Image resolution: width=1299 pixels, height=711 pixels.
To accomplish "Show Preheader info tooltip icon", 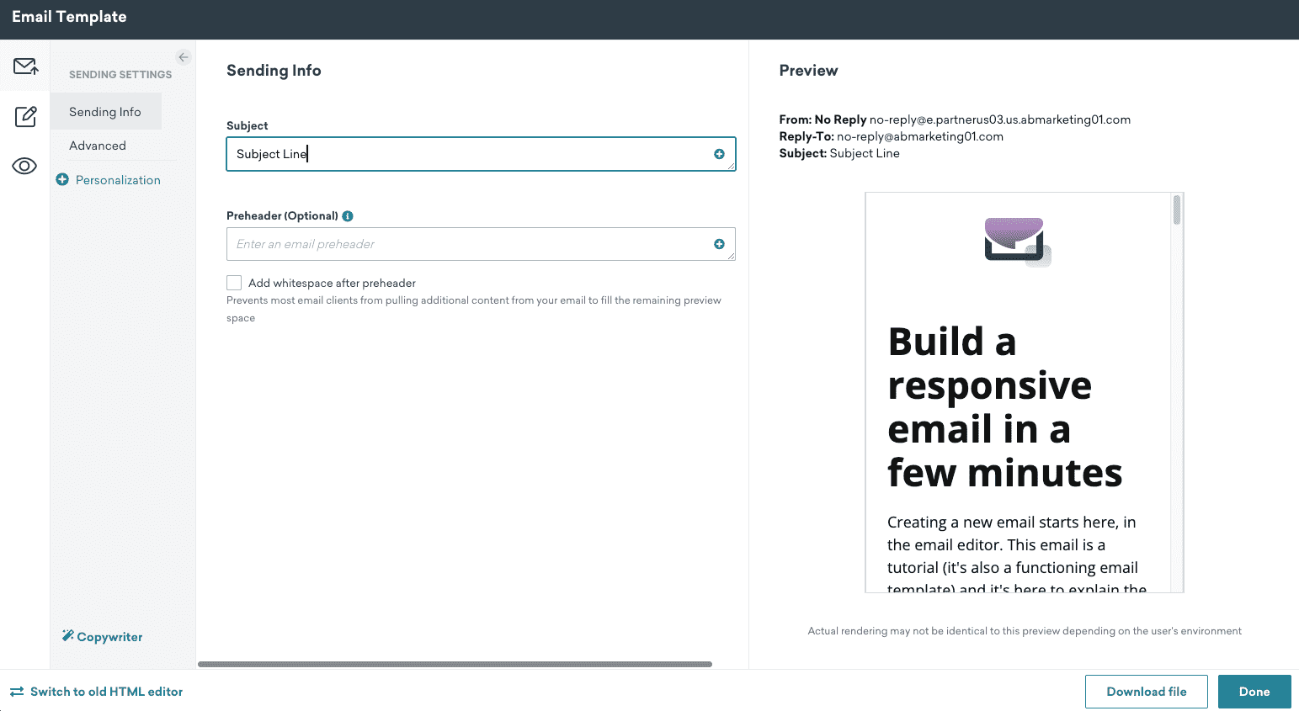I will click(348, 216).
